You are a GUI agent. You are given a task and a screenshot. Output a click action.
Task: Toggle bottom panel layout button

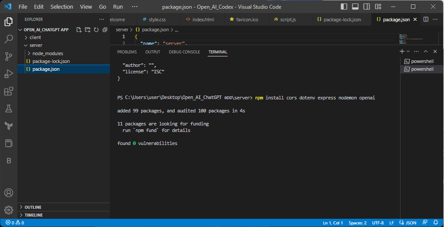click(x=355, y=7)
